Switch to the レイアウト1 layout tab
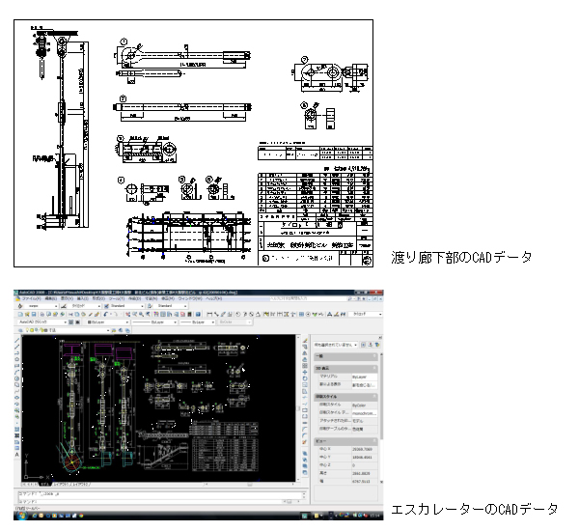This screenshot has width=579, height=531. 62,484
